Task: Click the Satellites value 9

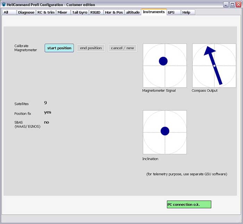Action: point(45,103)
